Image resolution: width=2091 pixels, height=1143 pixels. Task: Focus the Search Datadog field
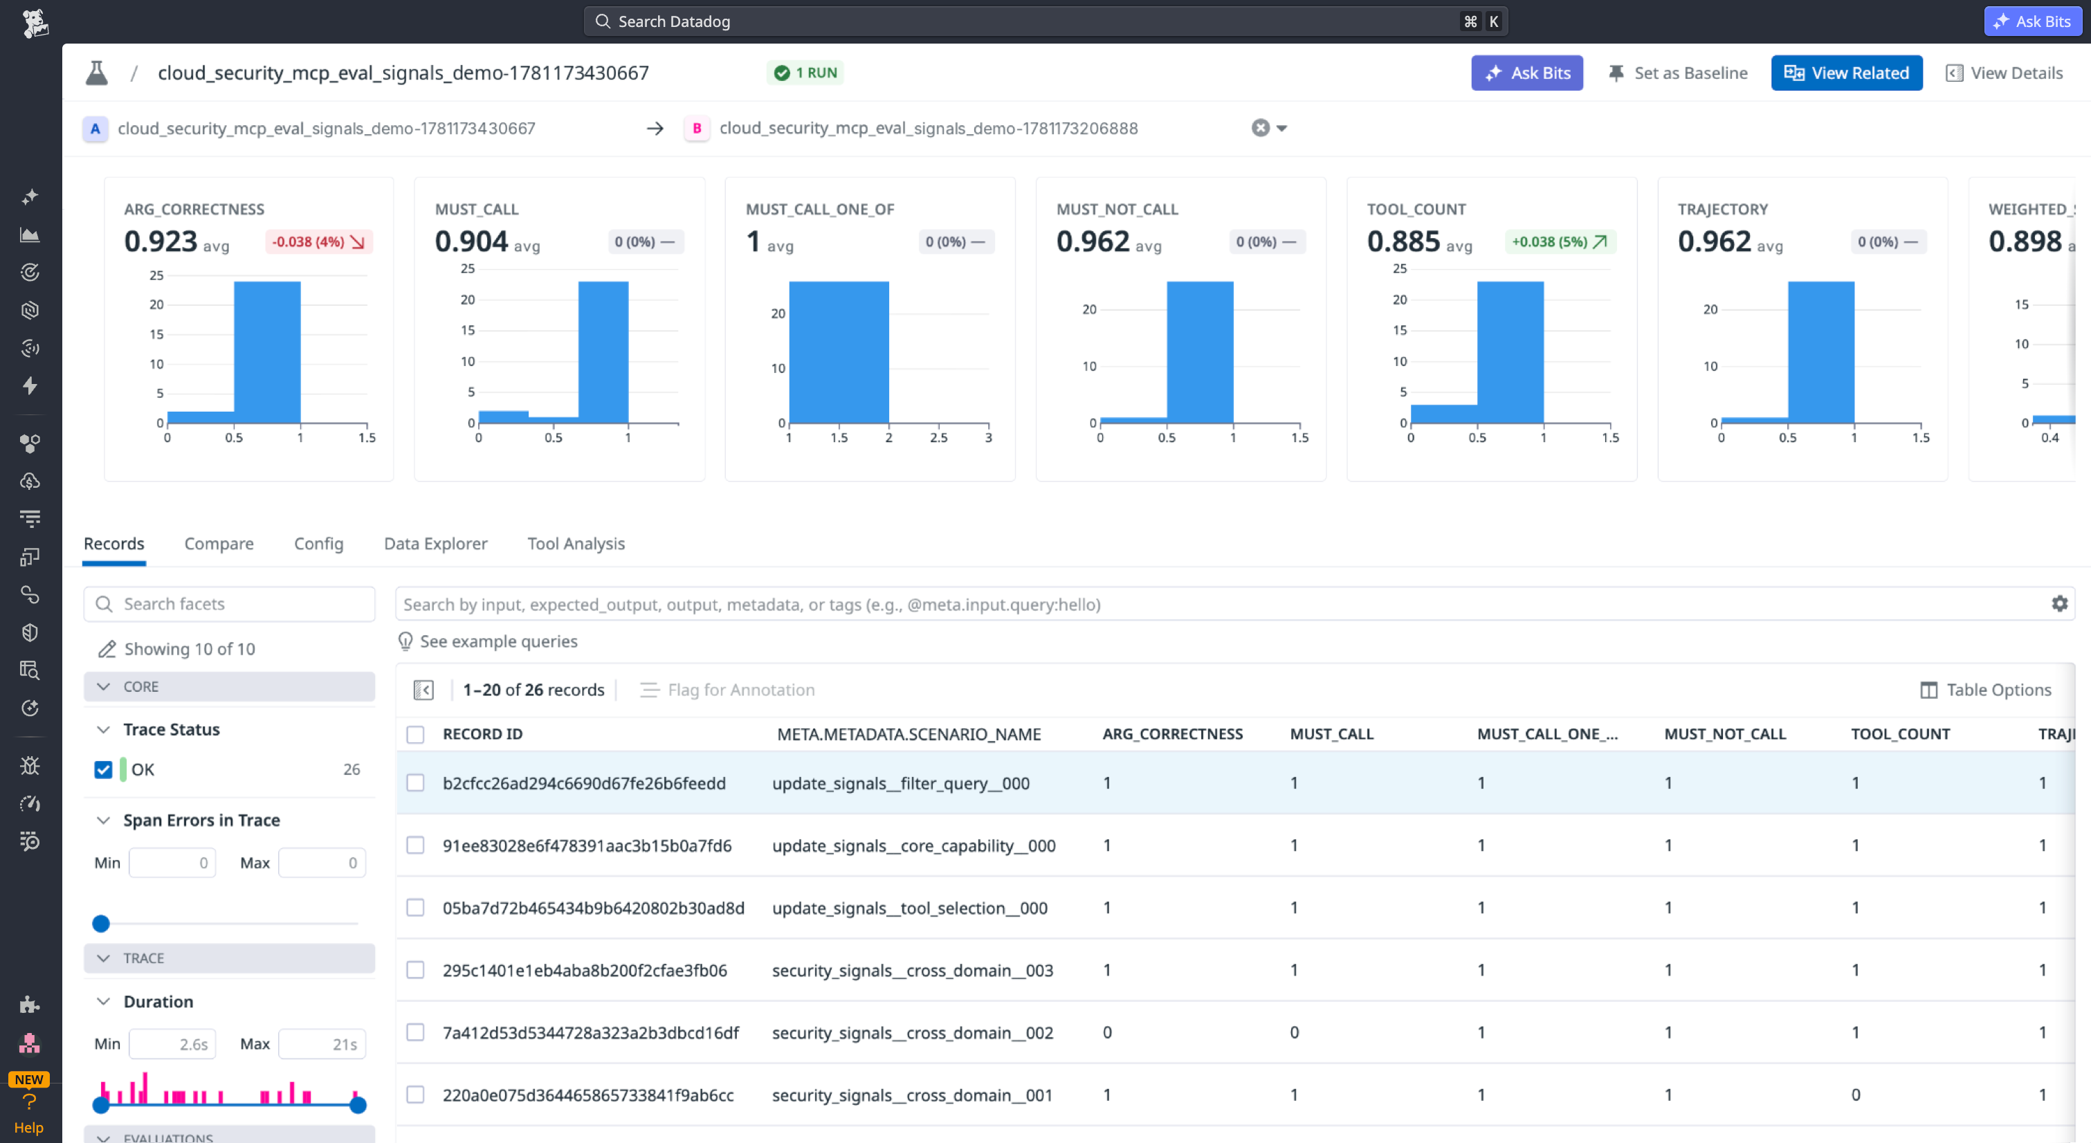click(1045, 21)
